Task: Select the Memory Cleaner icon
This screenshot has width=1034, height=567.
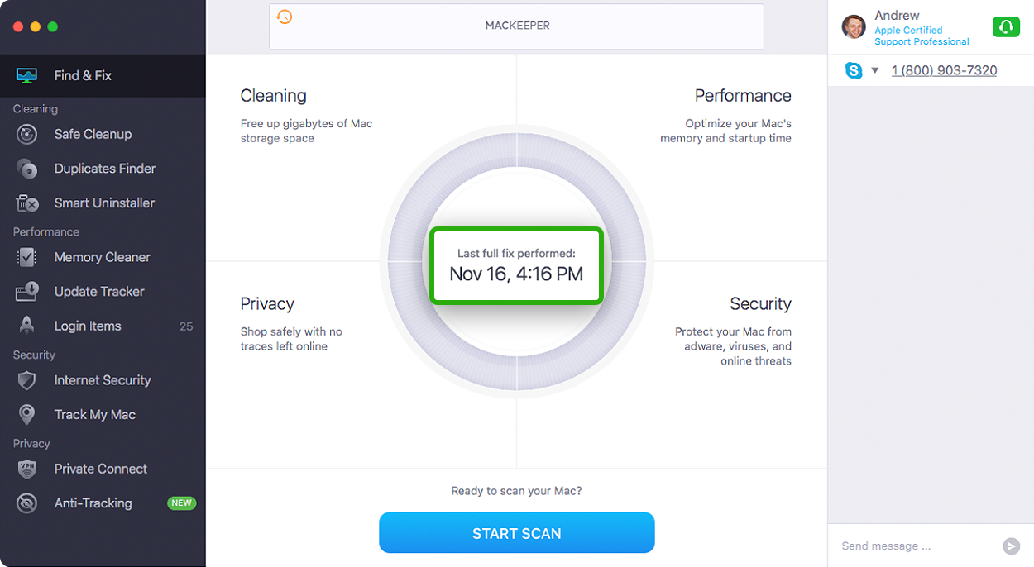Action: click(27, 257)
